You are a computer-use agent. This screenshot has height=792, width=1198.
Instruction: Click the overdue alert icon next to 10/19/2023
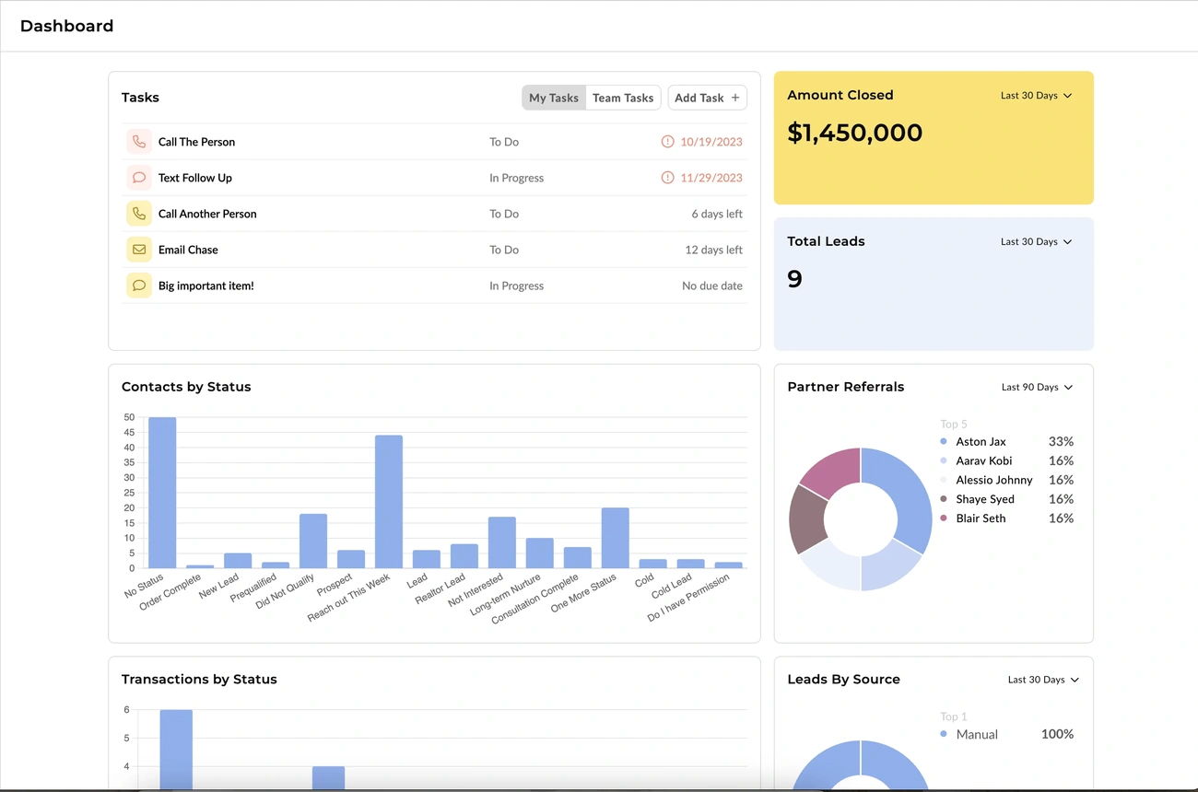coord(667,142)
